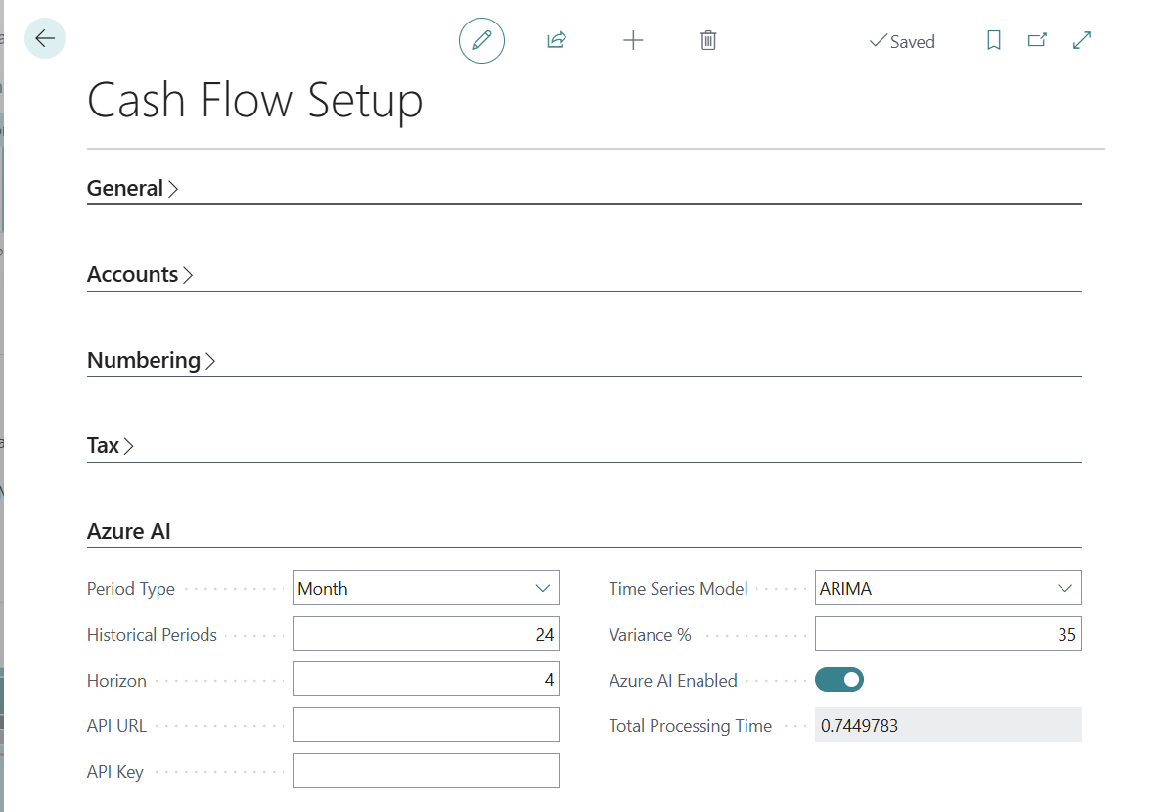Viewport: 1175px width, 812px height.
Task: Click the Variance % field
Action: 948,634
